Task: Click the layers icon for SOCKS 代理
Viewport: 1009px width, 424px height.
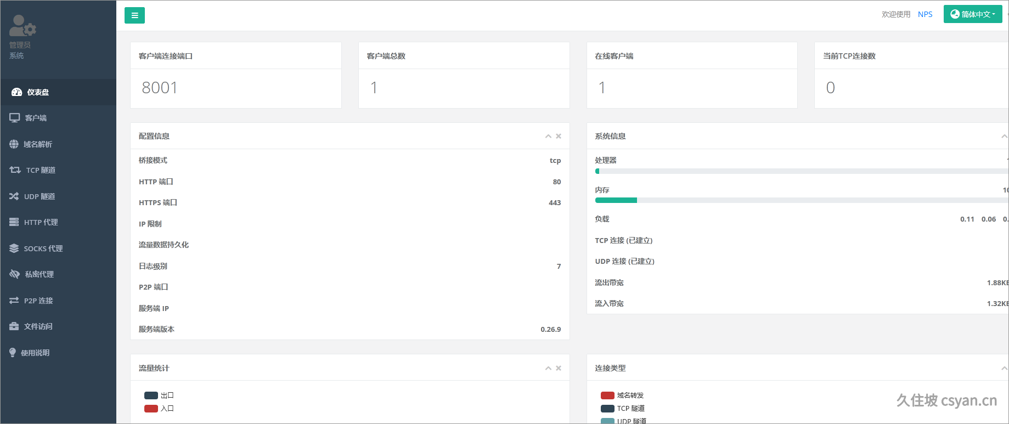Action: click(x=14, y=248)
